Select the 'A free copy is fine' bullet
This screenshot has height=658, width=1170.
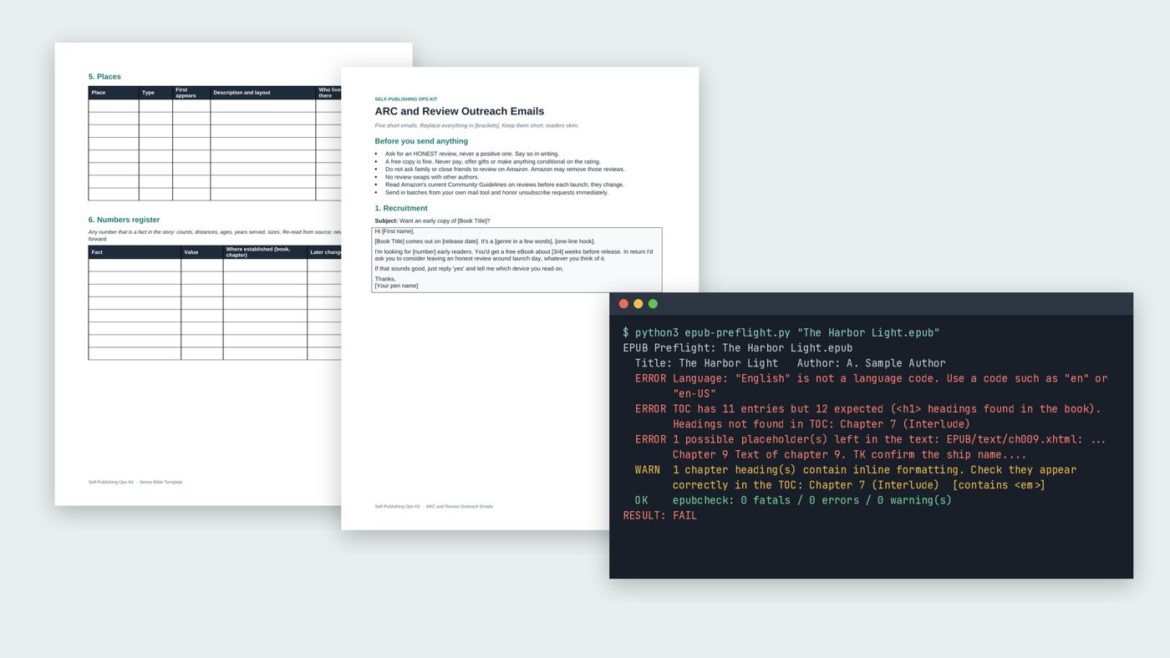492,161
